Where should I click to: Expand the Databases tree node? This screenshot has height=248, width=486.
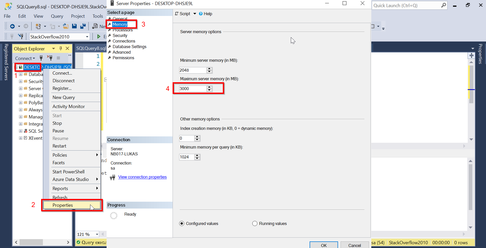point(21,74)
